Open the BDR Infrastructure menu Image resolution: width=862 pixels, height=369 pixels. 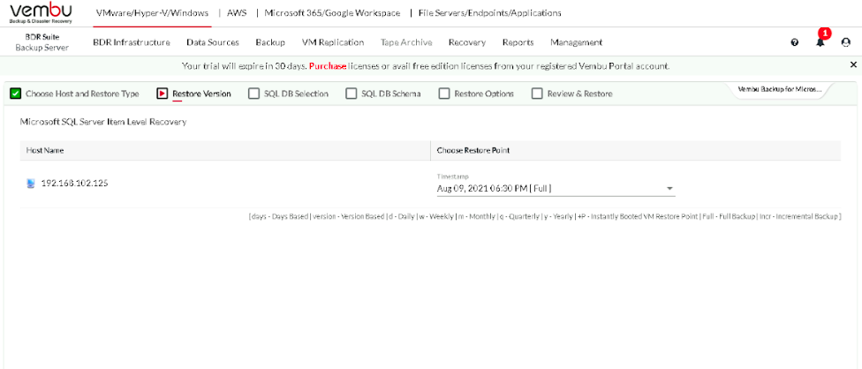pos(132,42)
